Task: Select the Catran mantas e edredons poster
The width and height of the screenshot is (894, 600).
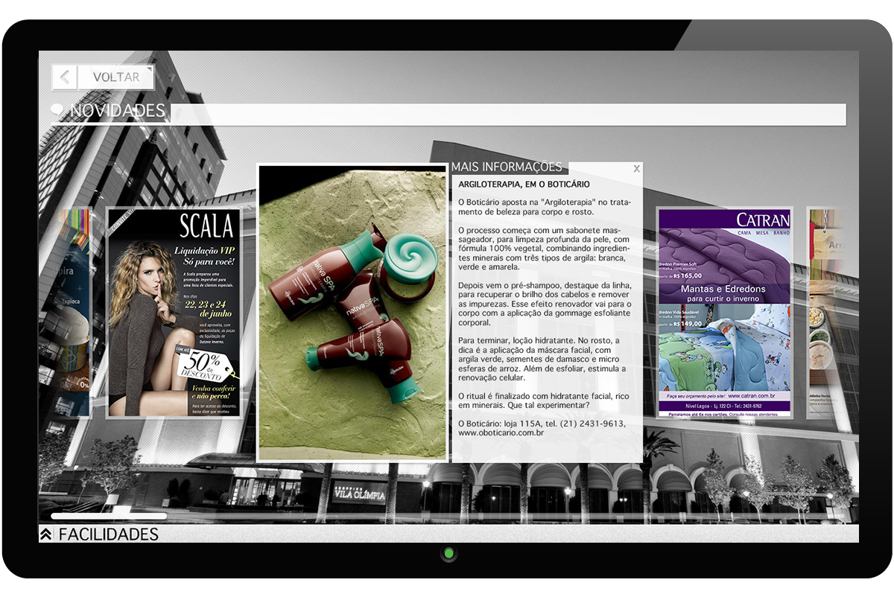Action: coord(724,313)
